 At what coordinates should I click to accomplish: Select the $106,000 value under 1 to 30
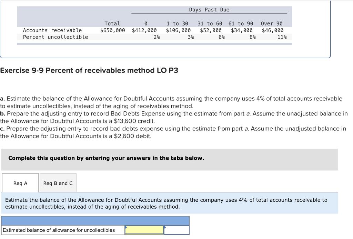(179, 30)
